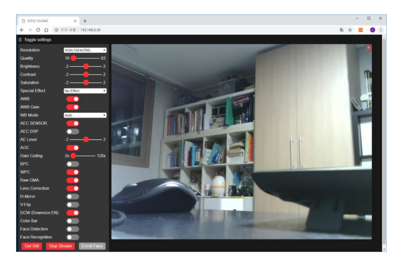The height and width of the screenshot is (264, 401).
Task: Expand the Special Effect dropdown
Action: pyautogui.click(x=85, y=91)
